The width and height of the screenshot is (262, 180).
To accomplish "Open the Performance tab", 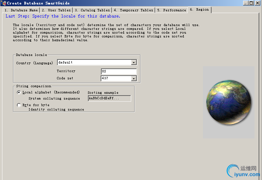I will [171, 10].
